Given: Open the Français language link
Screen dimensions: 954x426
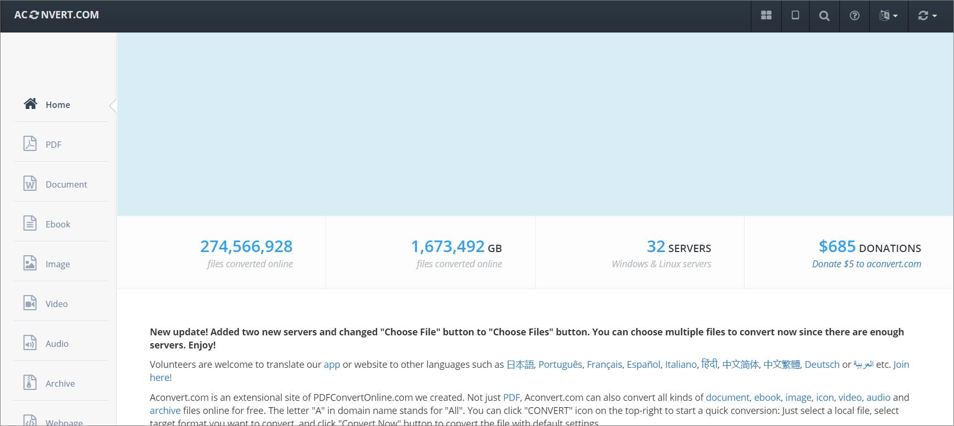Looking at the screenshot, I should pyautogui.click(x=604, y=365).
